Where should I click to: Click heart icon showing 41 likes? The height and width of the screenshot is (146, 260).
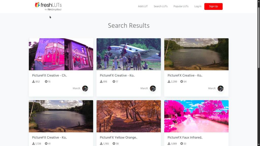point(46,143)
